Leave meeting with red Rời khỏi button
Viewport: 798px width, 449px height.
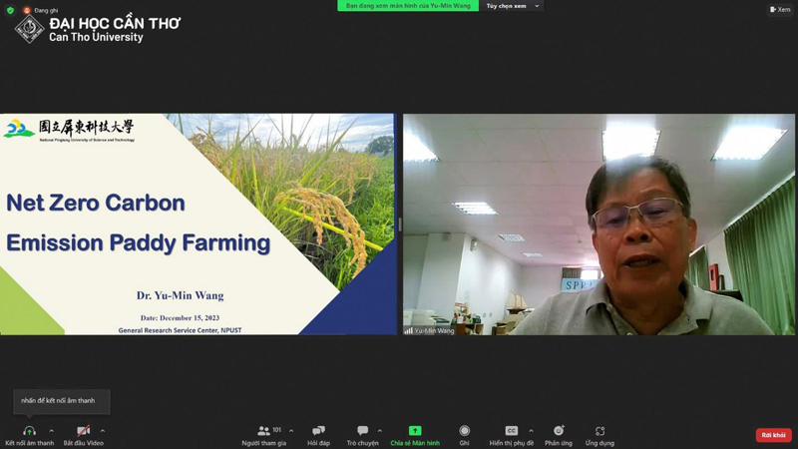pos(773,435)
